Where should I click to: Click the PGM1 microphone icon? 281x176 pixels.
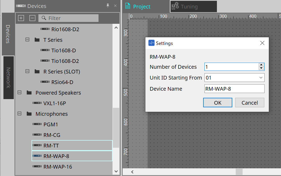37,124
